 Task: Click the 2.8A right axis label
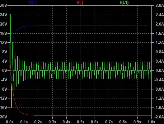pyautogui.click(x=160, y=5)
